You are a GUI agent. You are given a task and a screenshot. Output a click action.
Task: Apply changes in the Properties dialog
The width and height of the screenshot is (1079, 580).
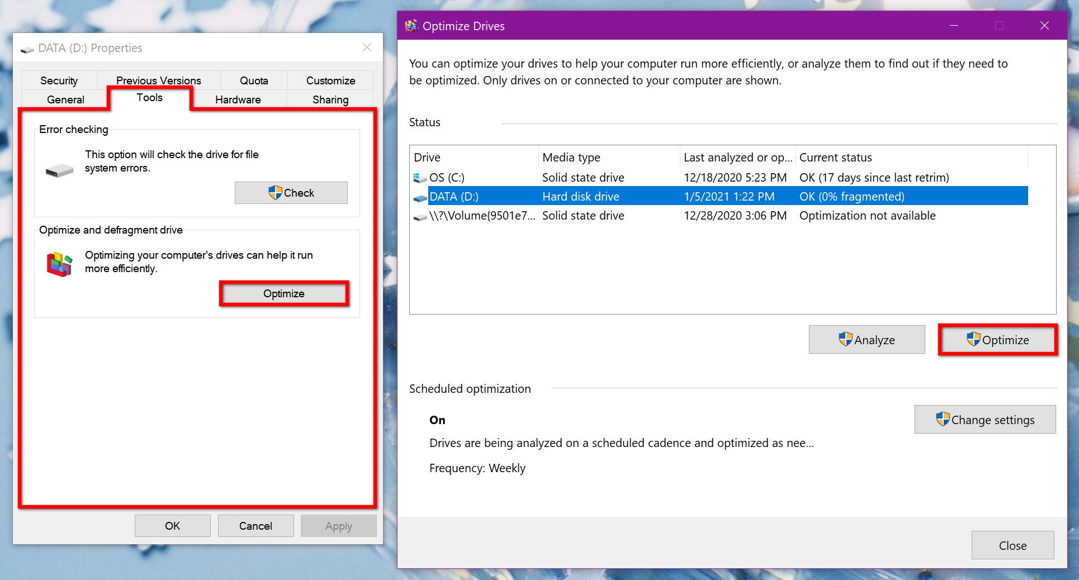pyautogui.click(x=338, y=525)
